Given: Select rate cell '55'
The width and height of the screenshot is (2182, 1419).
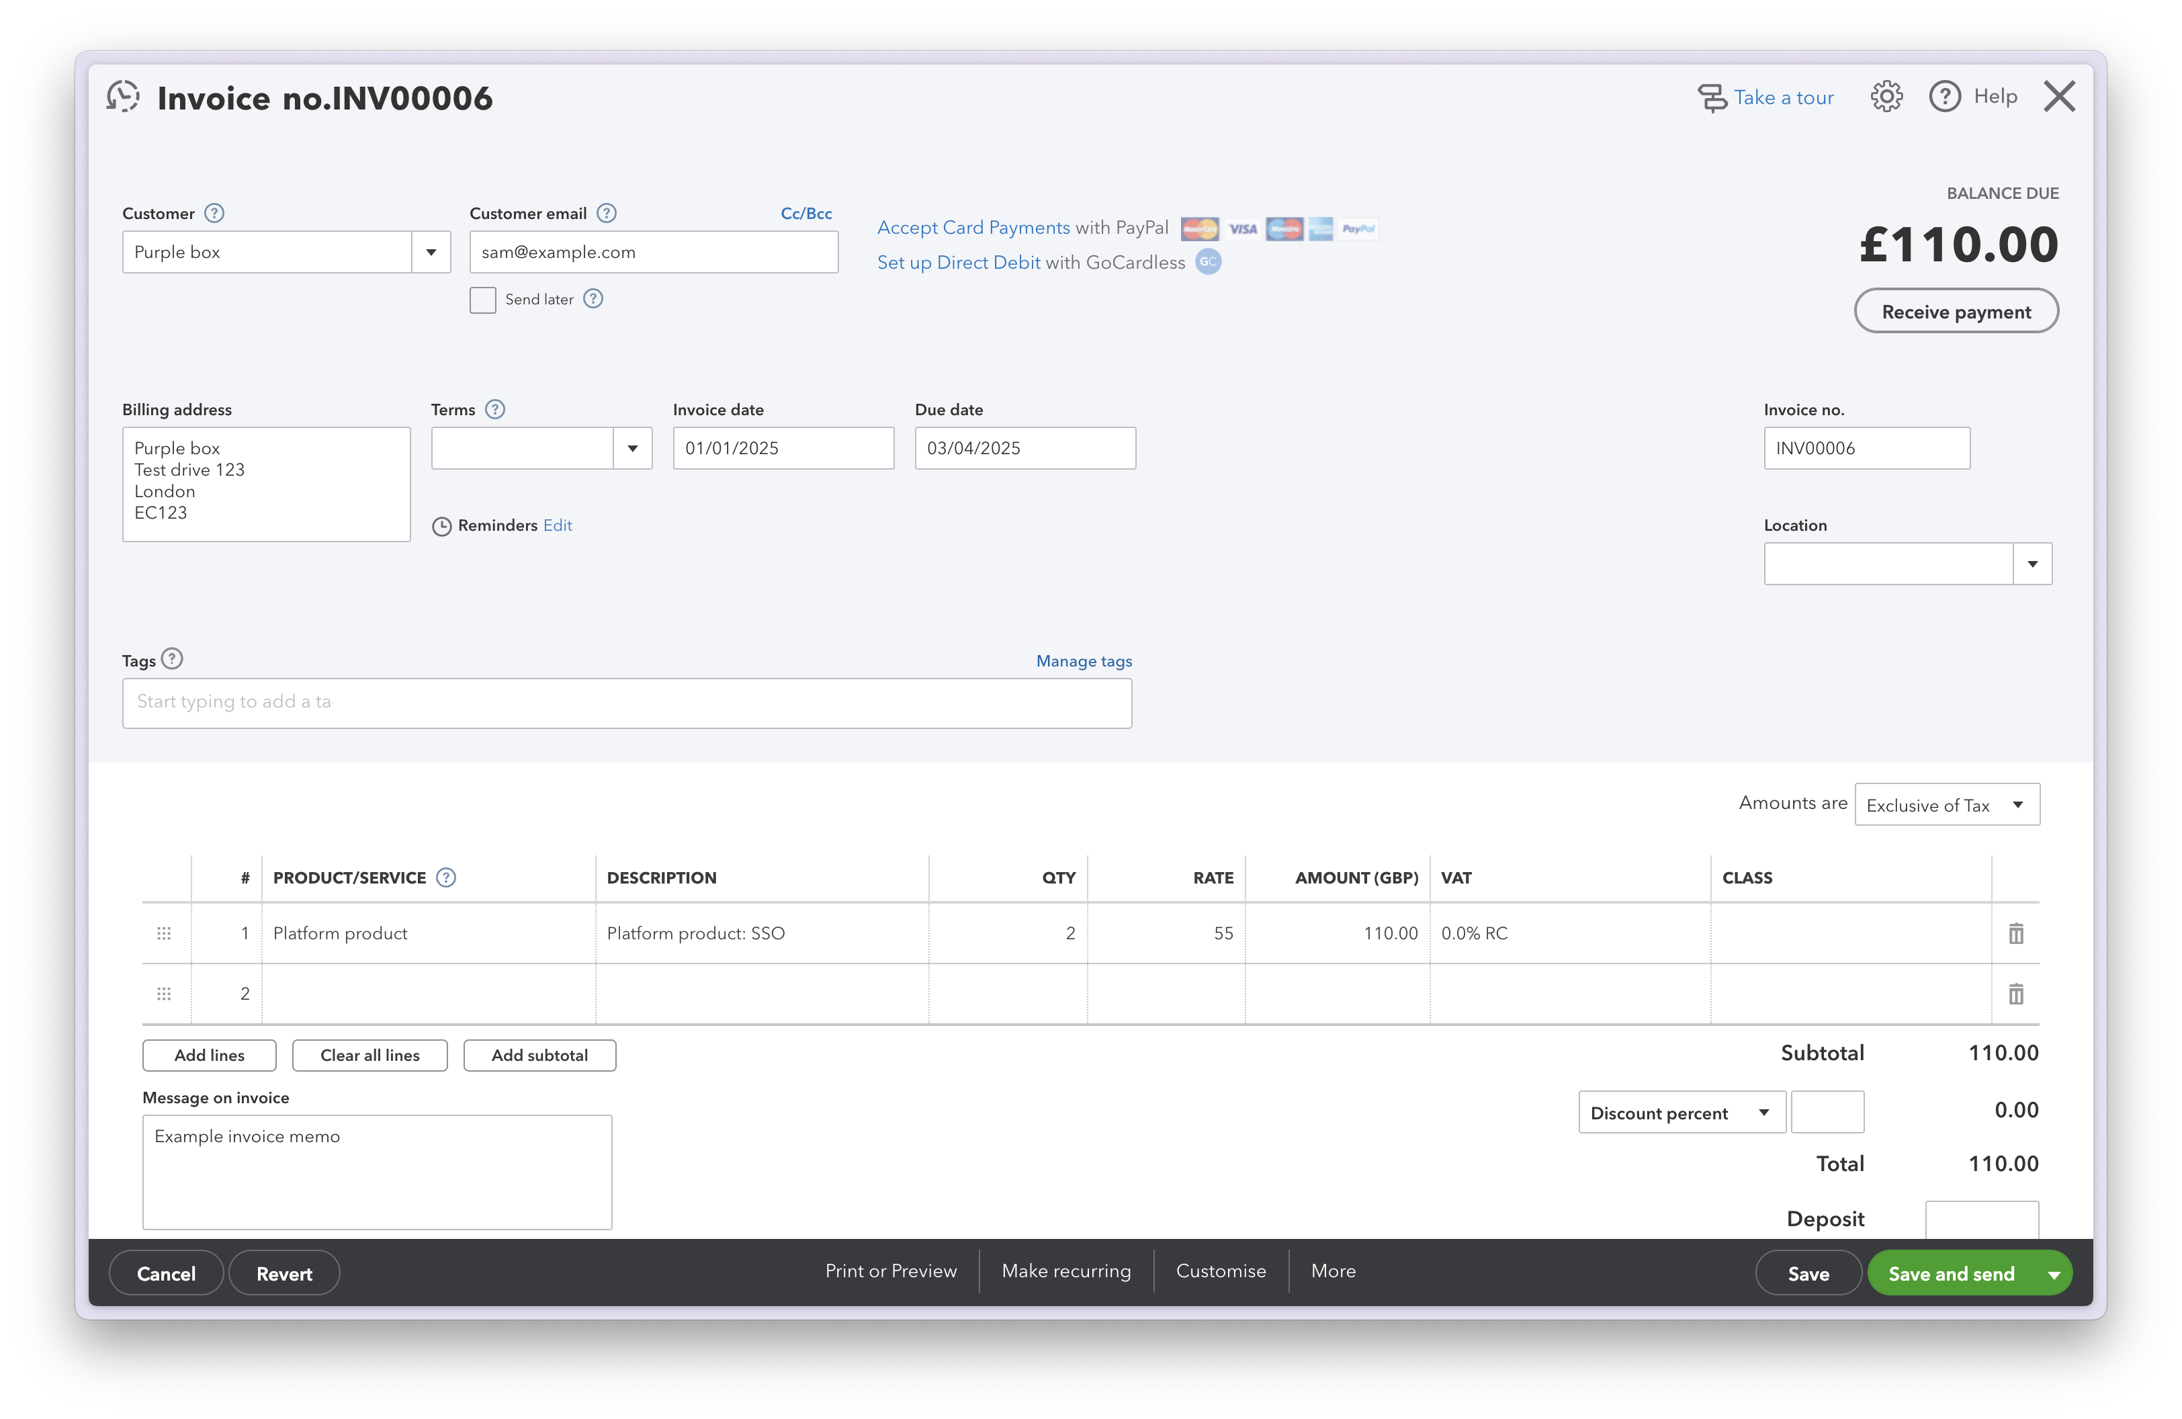Looking at the screenshot, I should tap(1166, 933).
